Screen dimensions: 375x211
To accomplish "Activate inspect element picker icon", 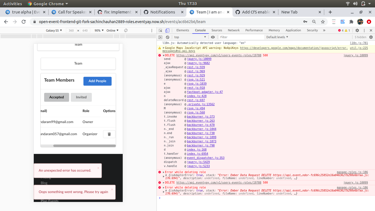I will click(x=161, y=30).
